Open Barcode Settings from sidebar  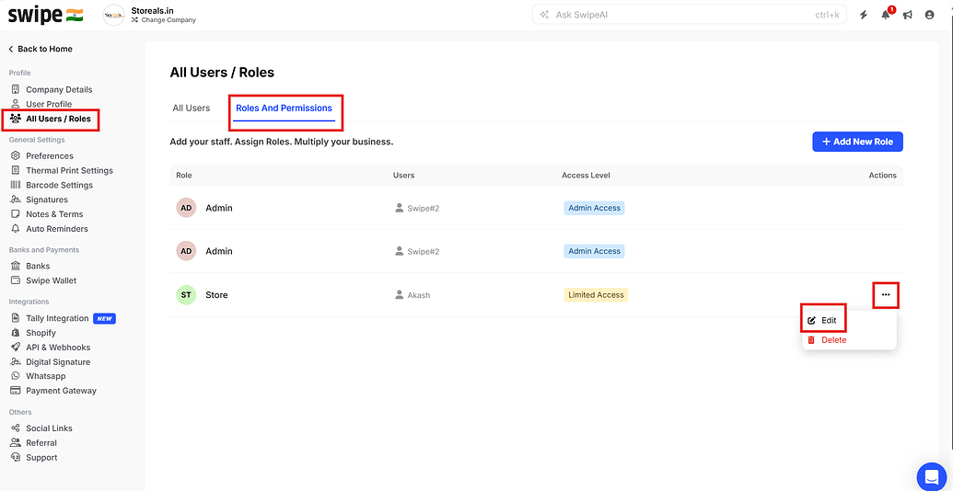coord(59,185)
